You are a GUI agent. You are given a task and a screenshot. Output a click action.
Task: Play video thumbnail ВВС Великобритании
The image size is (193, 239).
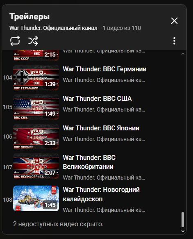[x=36, y=166]
